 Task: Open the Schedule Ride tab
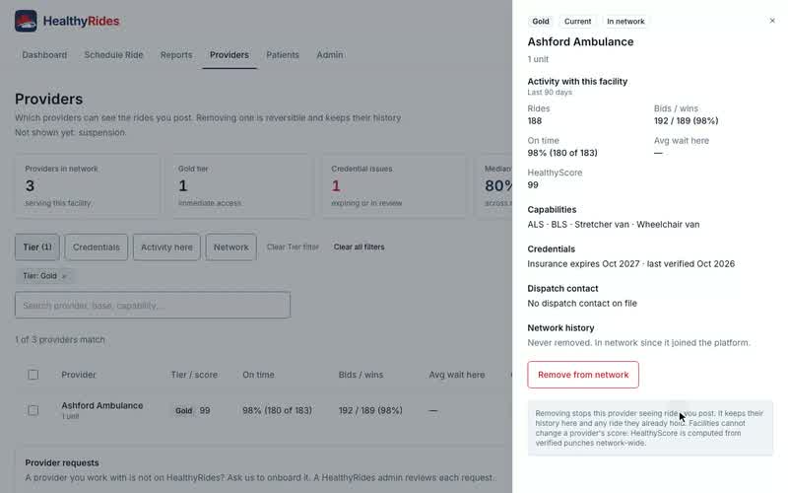(x=113, y=55)
